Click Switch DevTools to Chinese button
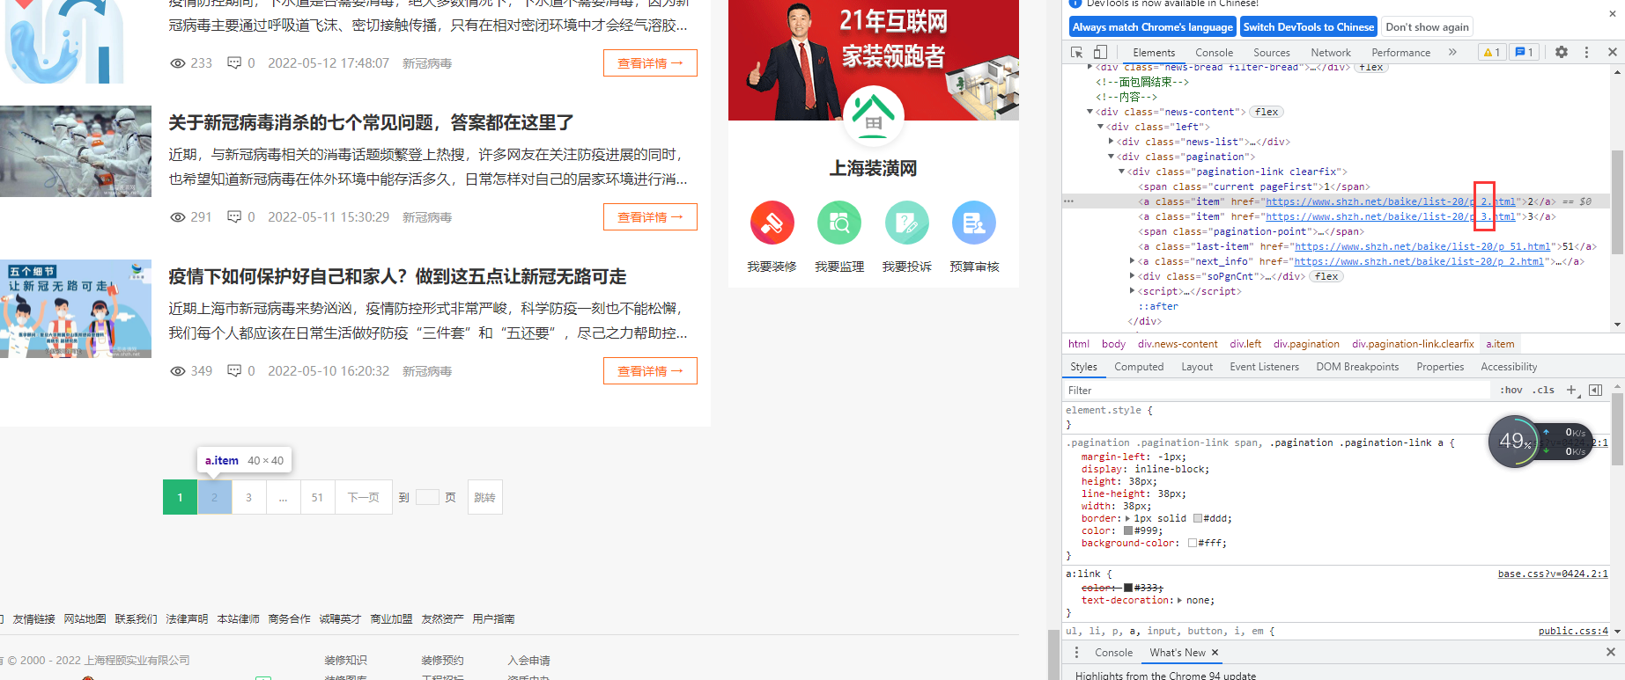 pyautogui.click(x=1308, y=27)
